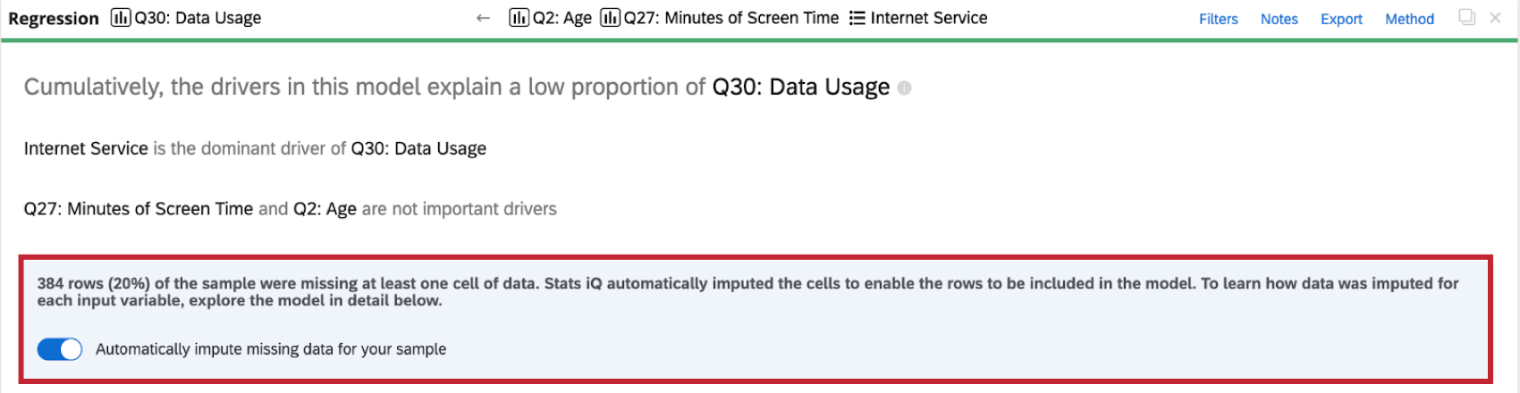
Task: Click the bar chart icon beside Q30: Data Usage in header
Action: coord(121,18)
